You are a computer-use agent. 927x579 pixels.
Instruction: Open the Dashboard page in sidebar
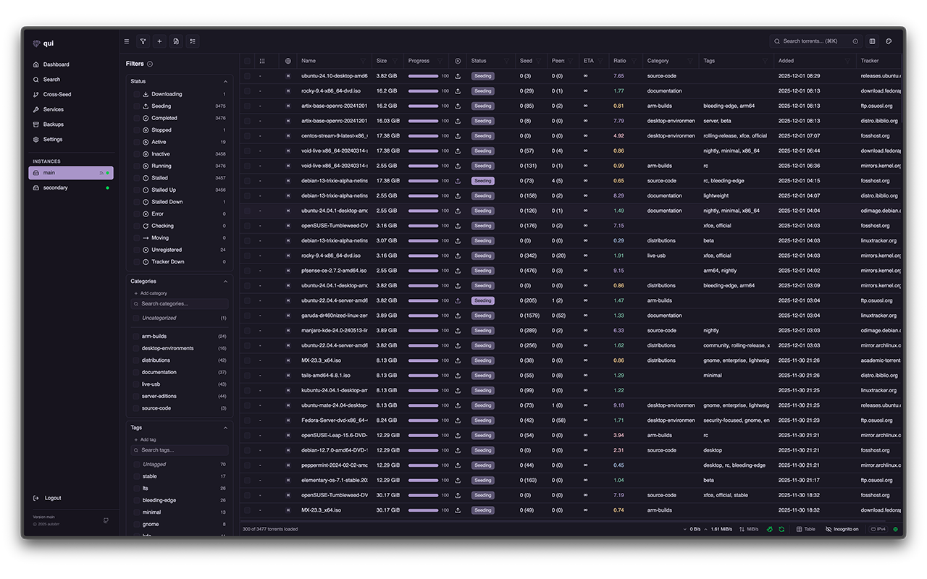click(x=56, y=64)
